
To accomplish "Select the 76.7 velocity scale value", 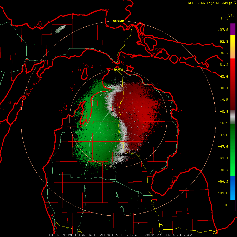I will (224, 53).
